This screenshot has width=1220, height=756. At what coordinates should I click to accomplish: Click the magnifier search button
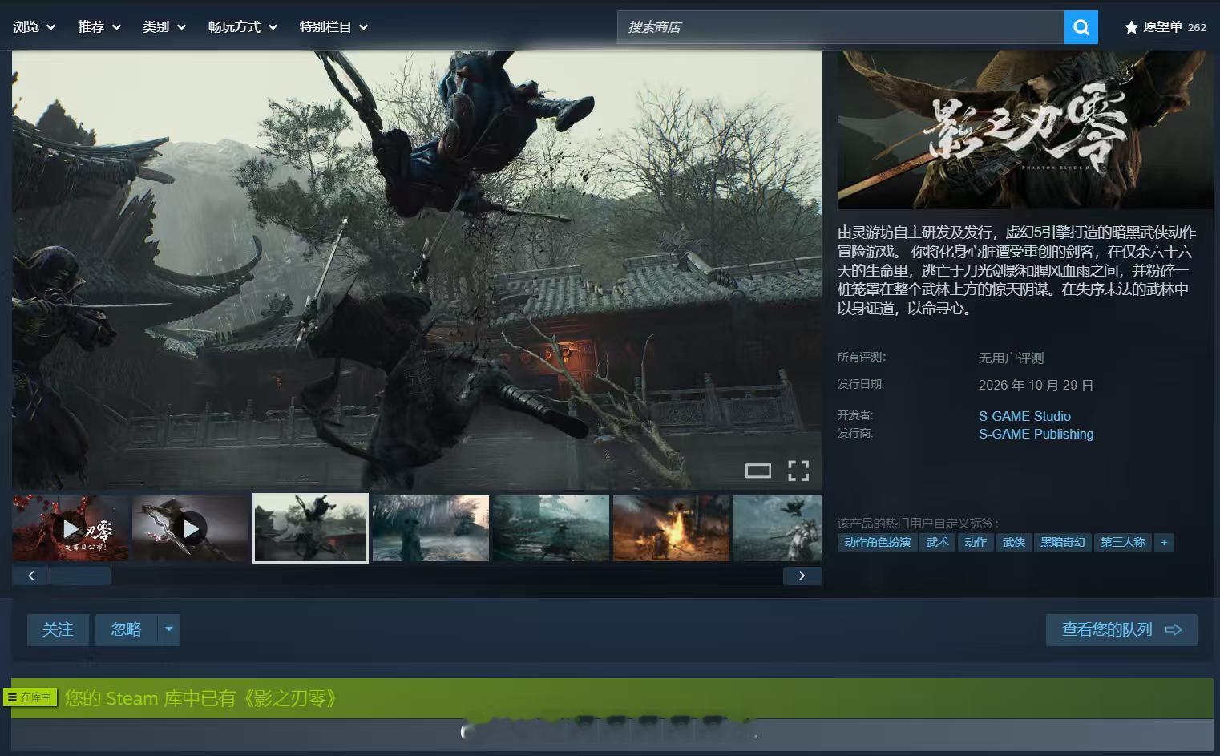coord(1081,27)
